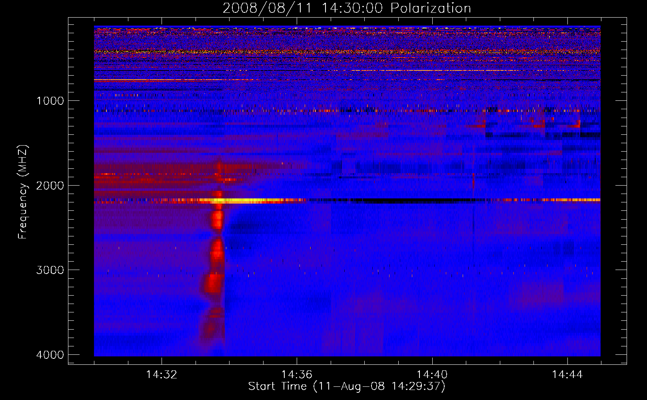
Task: Click the 4000 frequency tick label
Action: (x=50, y=355)
